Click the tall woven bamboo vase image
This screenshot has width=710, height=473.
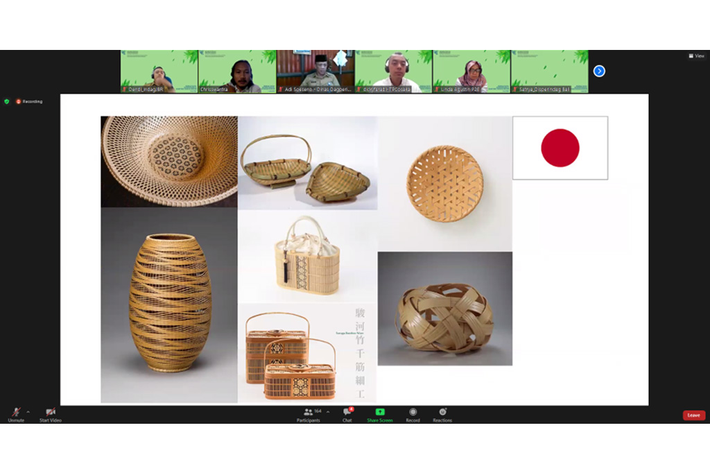click(x=169, y=304)
